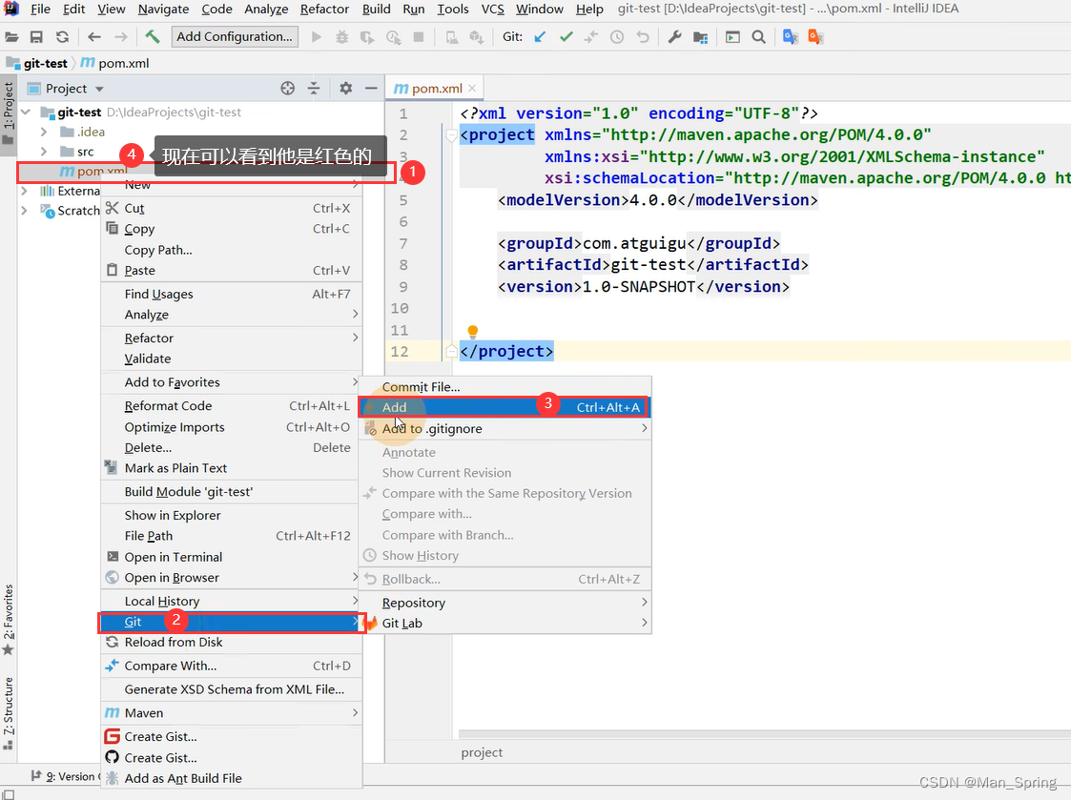
Task: Open Local History submenu
Action: tap(231, 601)
